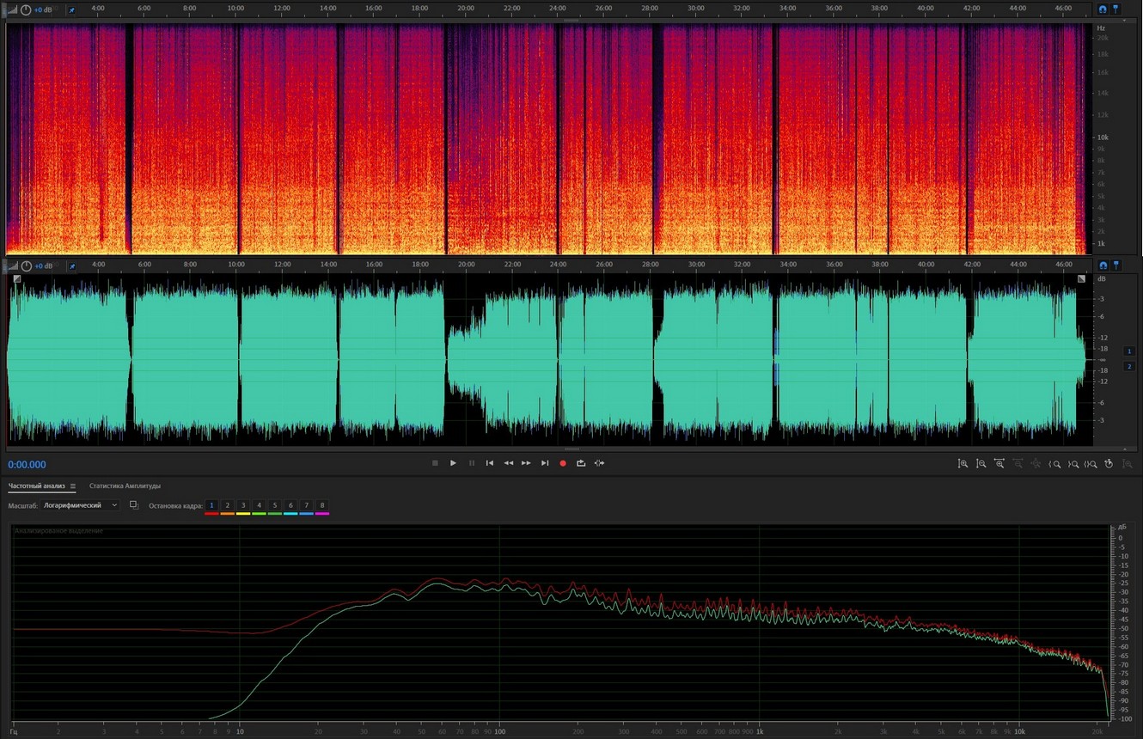Screen dimensions: 1143x739
Task: Open the Масштаб Логарифмический dropdown
Action: (80, 505)
